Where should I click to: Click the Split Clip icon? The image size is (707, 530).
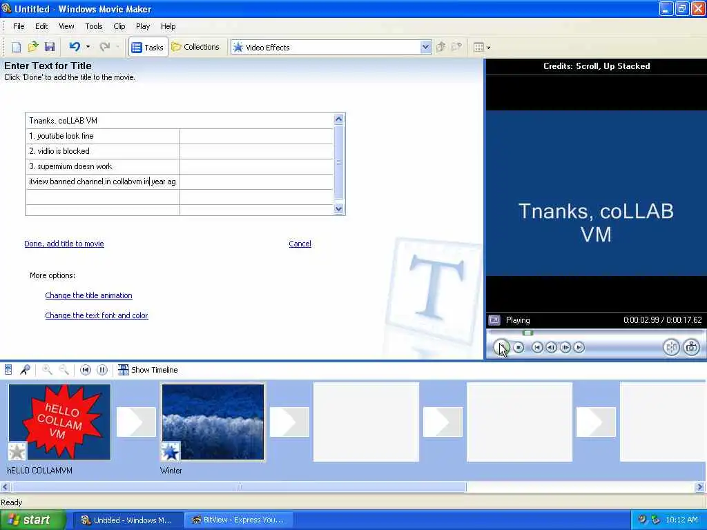point(671,348)
